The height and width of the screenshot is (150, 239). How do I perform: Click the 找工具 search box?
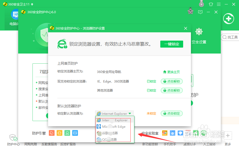click(230, 37)
